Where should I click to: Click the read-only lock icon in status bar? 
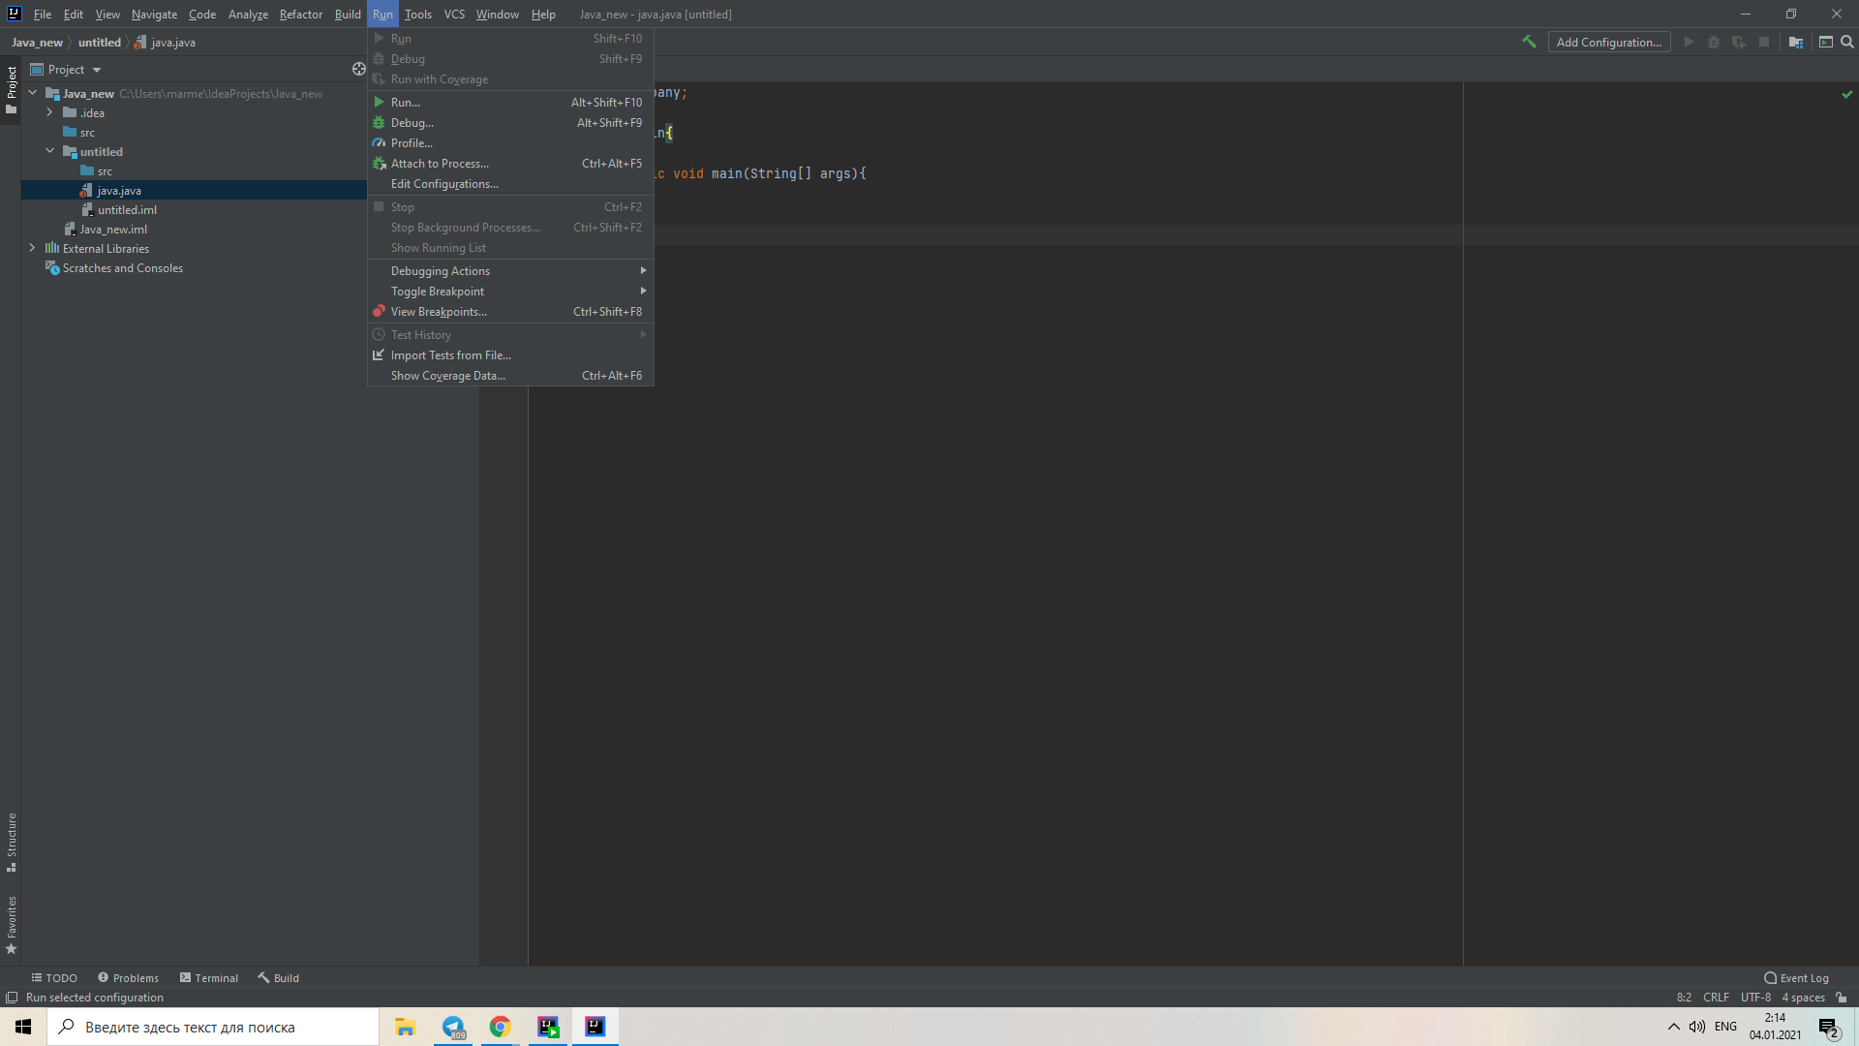point(1842,998)
